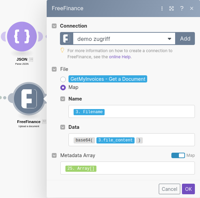200x198 pixels.
Task: Open the online Help link
Action: tap(120, 57)
